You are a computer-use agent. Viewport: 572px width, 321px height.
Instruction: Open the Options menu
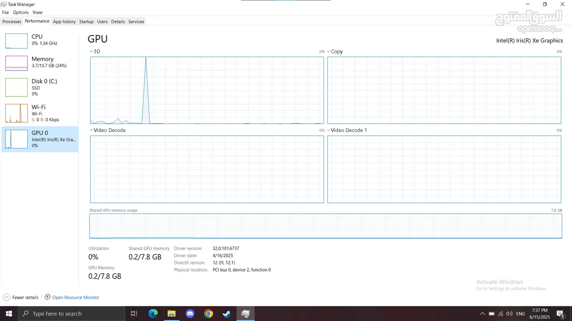coord(21,12)
